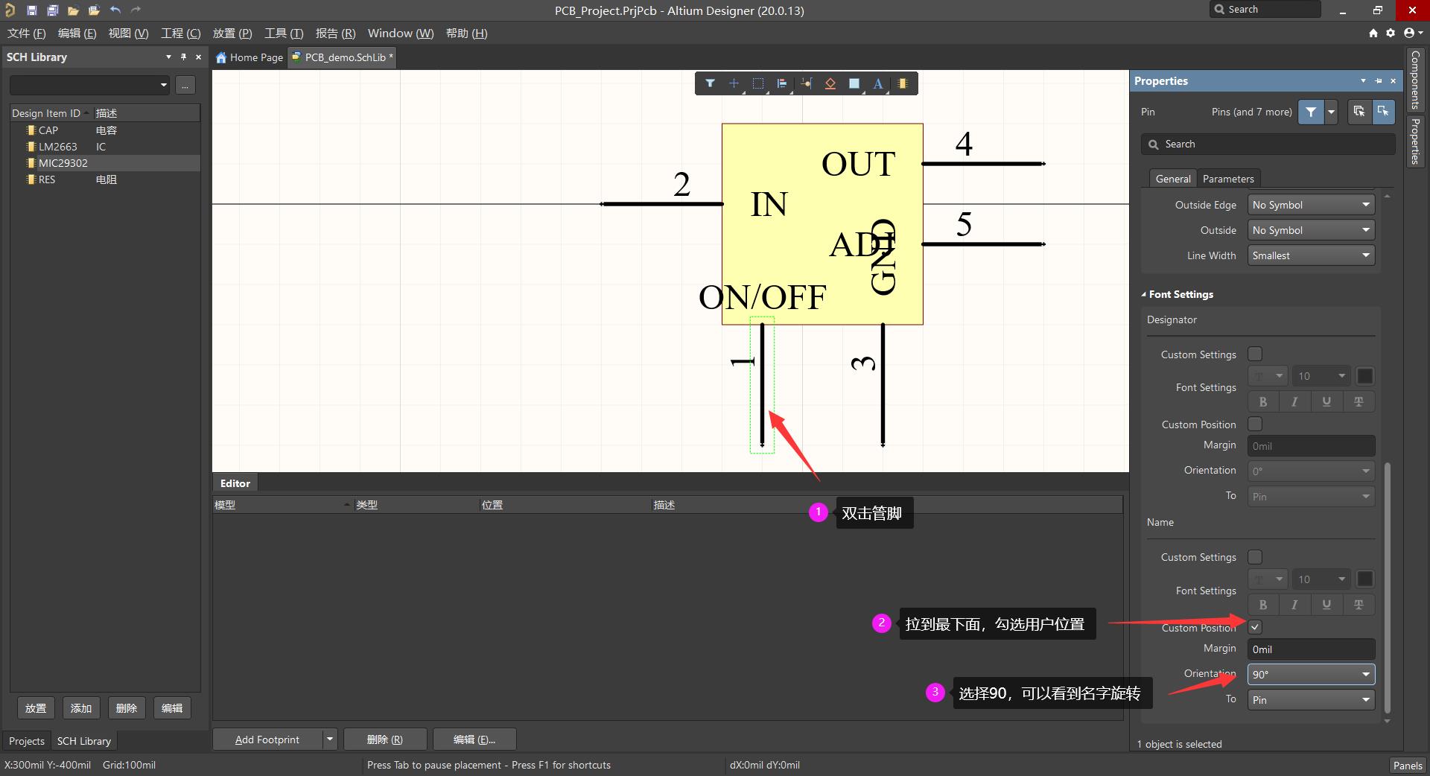The width and height of the screenshot is (1430, 776).
Task: Click the Name Margin input field
Action: pyautogui.click(x=1311, y=649)
